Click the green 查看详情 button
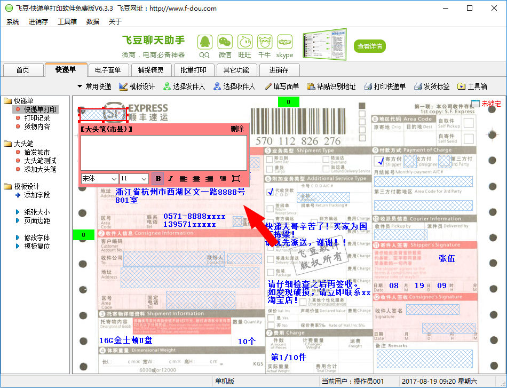Image resolution: width=507 pixels, height=388 pixels. click(x=370, y=46)
